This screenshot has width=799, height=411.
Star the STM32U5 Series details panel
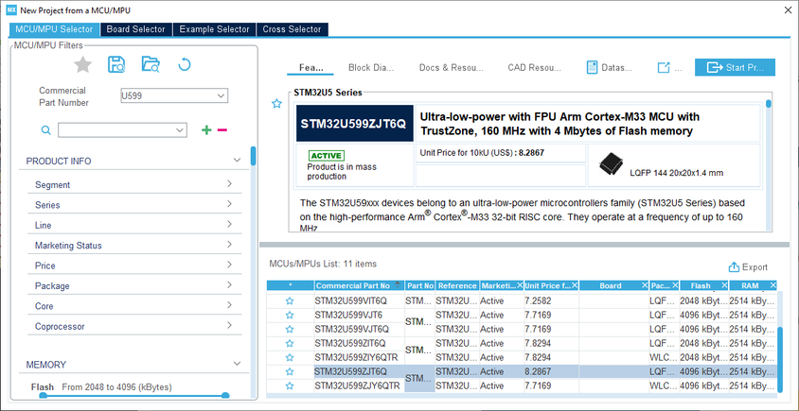276,104
